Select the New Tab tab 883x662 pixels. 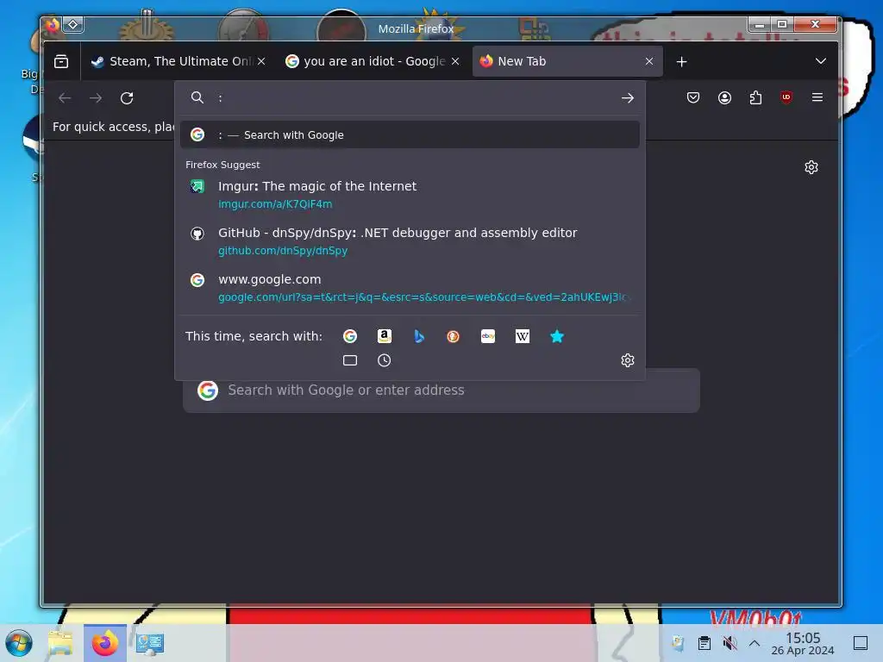567,61
